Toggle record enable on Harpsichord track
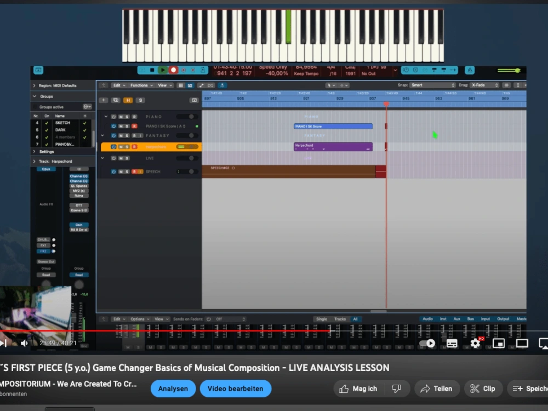 pos(134,147)
